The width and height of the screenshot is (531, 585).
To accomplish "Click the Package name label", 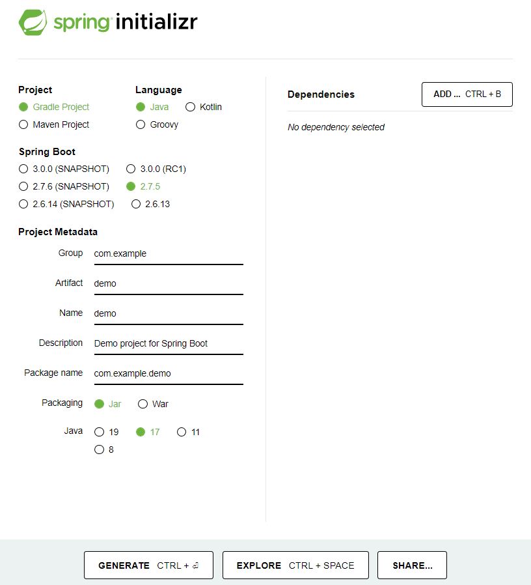I will (x=53, y=373).
